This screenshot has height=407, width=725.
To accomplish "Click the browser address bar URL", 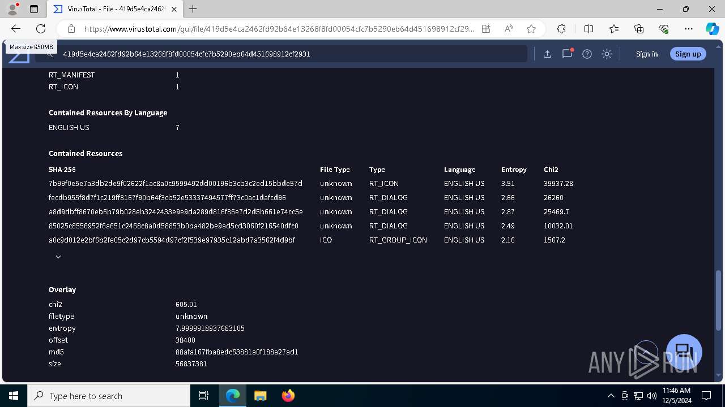I will 279,29.
